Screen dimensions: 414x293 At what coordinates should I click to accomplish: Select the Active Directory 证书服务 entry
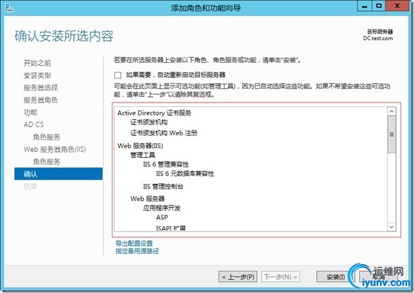click(x=154, y=113)
